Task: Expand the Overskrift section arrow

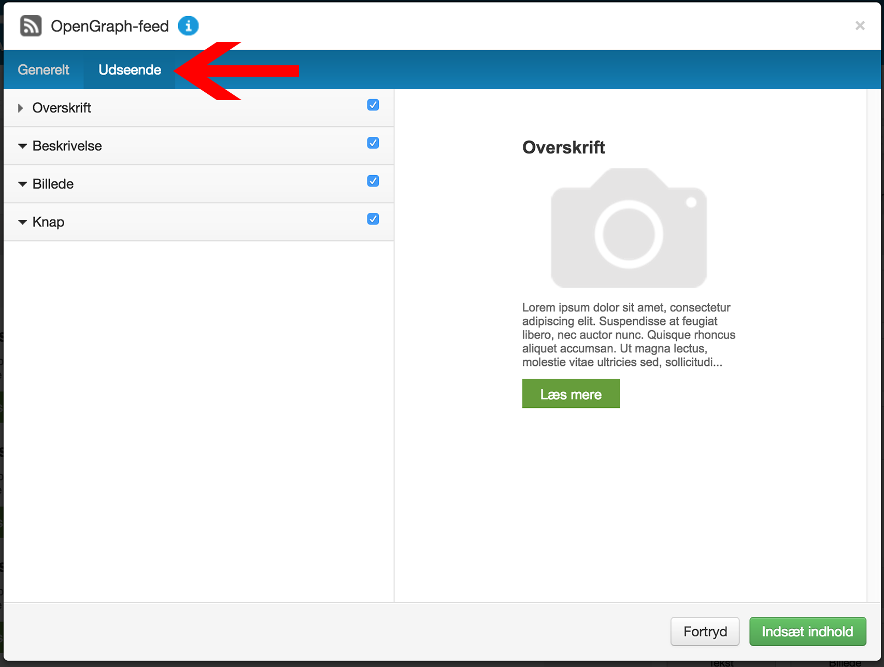Action: (x=21, y=108)
